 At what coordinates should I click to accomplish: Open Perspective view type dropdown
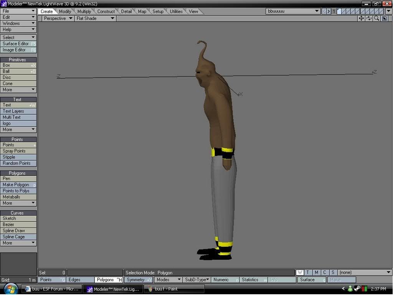point(58,18)
